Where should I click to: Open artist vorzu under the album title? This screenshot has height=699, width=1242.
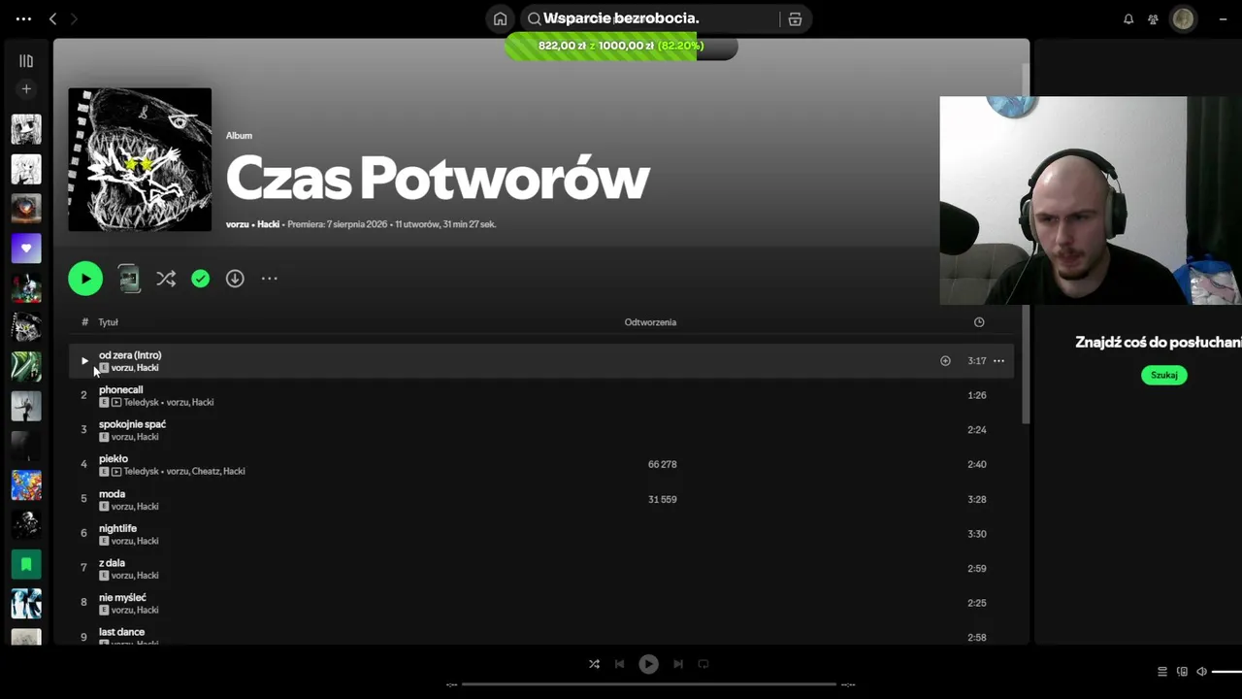238,224
